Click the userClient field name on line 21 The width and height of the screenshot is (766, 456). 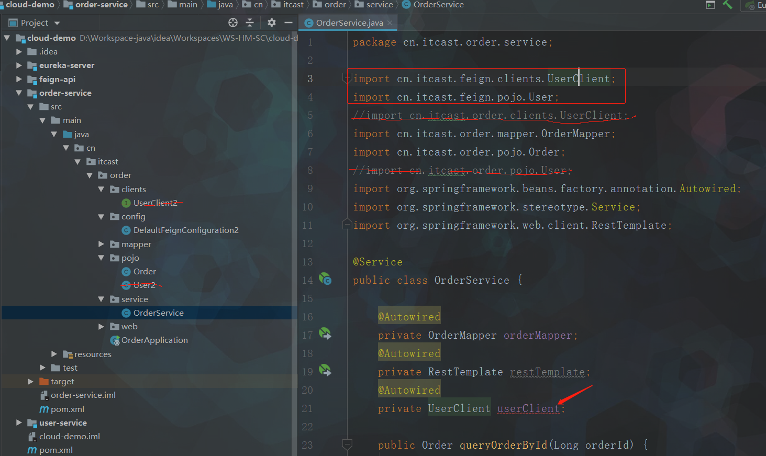click(x=528, y=409)
